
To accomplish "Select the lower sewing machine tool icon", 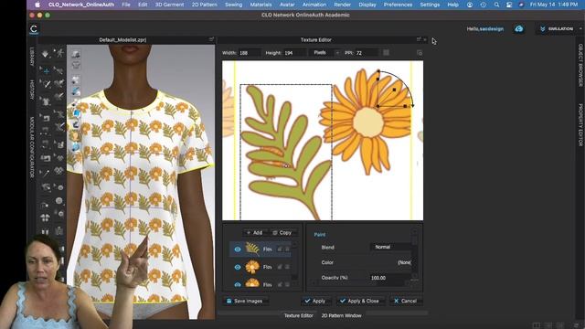I will pyautogui.click(x=46, y=158).
